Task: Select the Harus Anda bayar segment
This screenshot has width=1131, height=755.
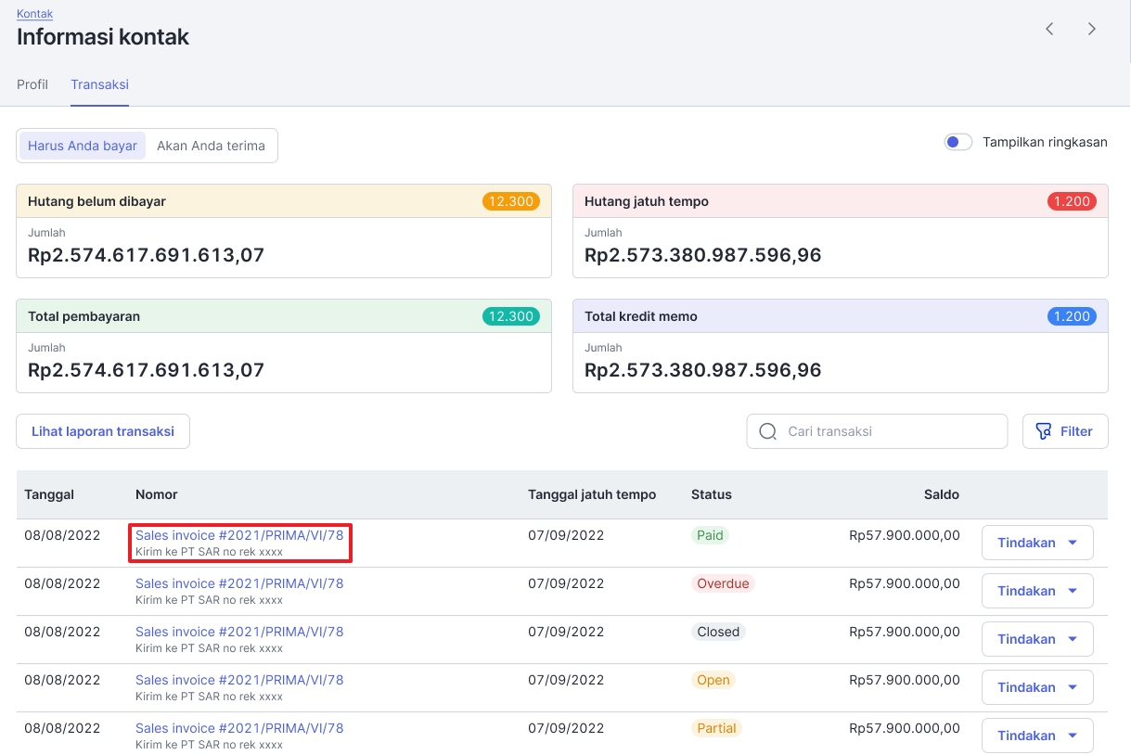Action: 83,146
